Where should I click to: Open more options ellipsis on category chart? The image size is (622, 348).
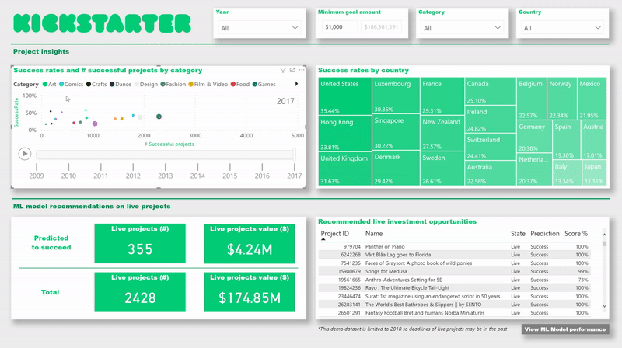click(302, 70)
